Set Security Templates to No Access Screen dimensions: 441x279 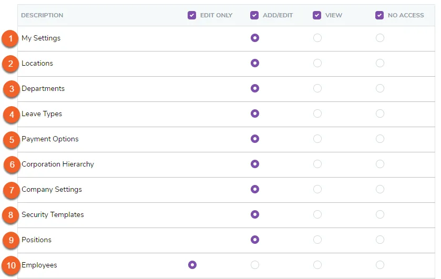(380, 214)
